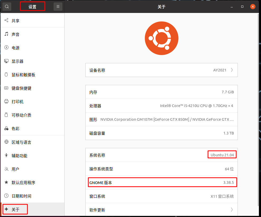Click the 图形 row label
This screenshot has height=217, width=261.
(93, 120)
